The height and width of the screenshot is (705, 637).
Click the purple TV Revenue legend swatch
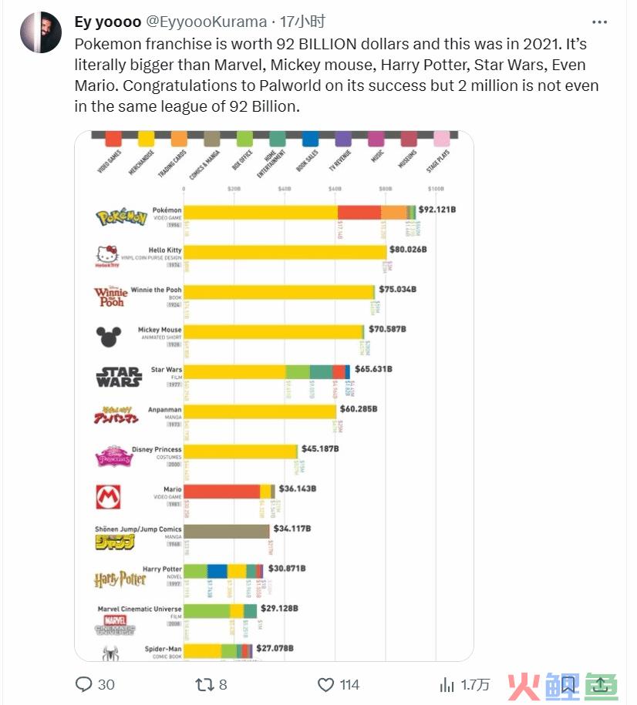click(343, 139)
